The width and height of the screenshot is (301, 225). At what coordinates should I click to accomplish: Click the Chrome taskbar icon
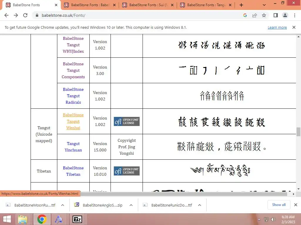coord(42,219)
